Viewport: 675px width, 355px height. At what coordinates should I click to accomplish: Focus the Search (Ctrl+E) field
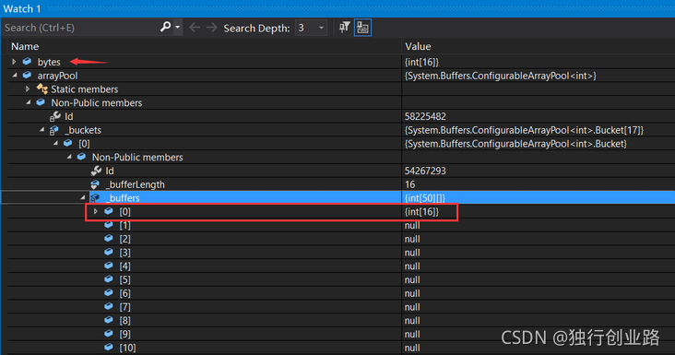click(80, 28)
